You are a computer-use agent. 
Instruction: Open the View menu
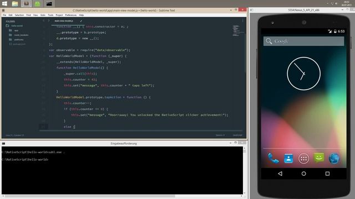[35, 15]
